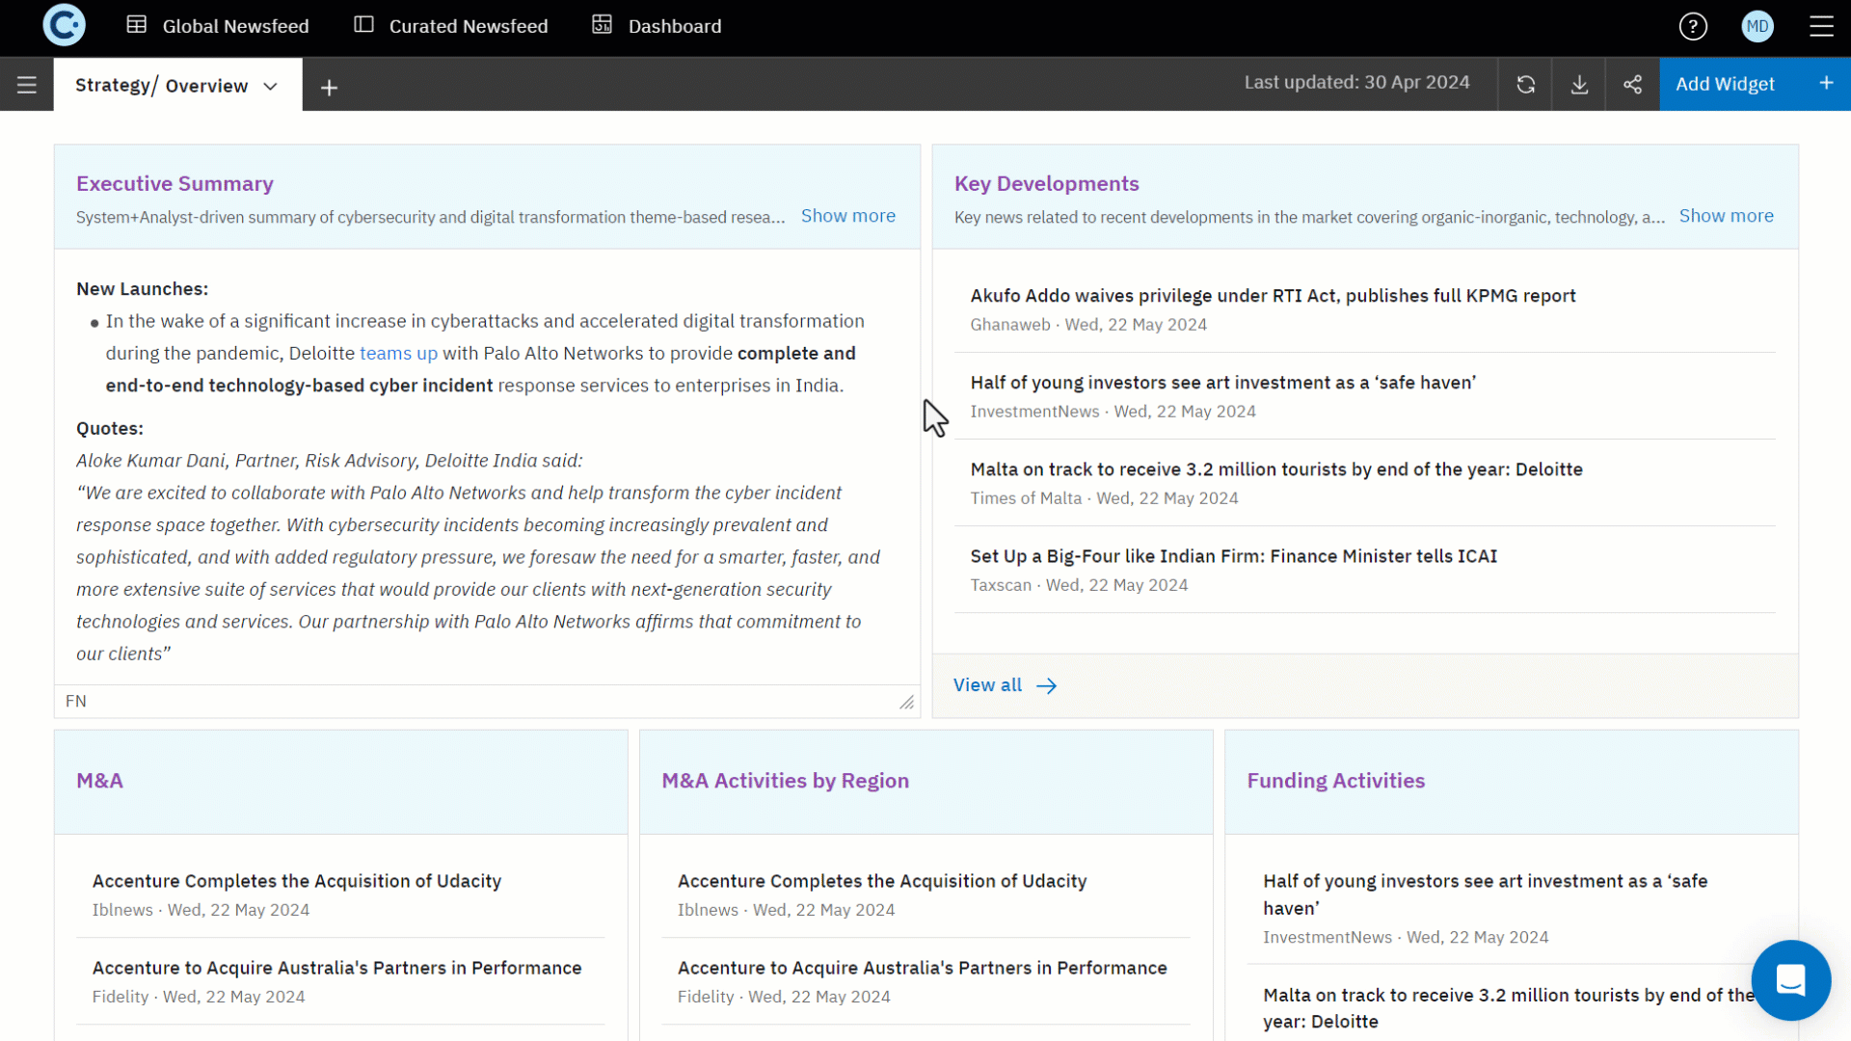Click the Last updated: 30 Apr 2024 text
Image resolution: width=1851 pixels, height=1041 pixels.
tap(1356, 83)
